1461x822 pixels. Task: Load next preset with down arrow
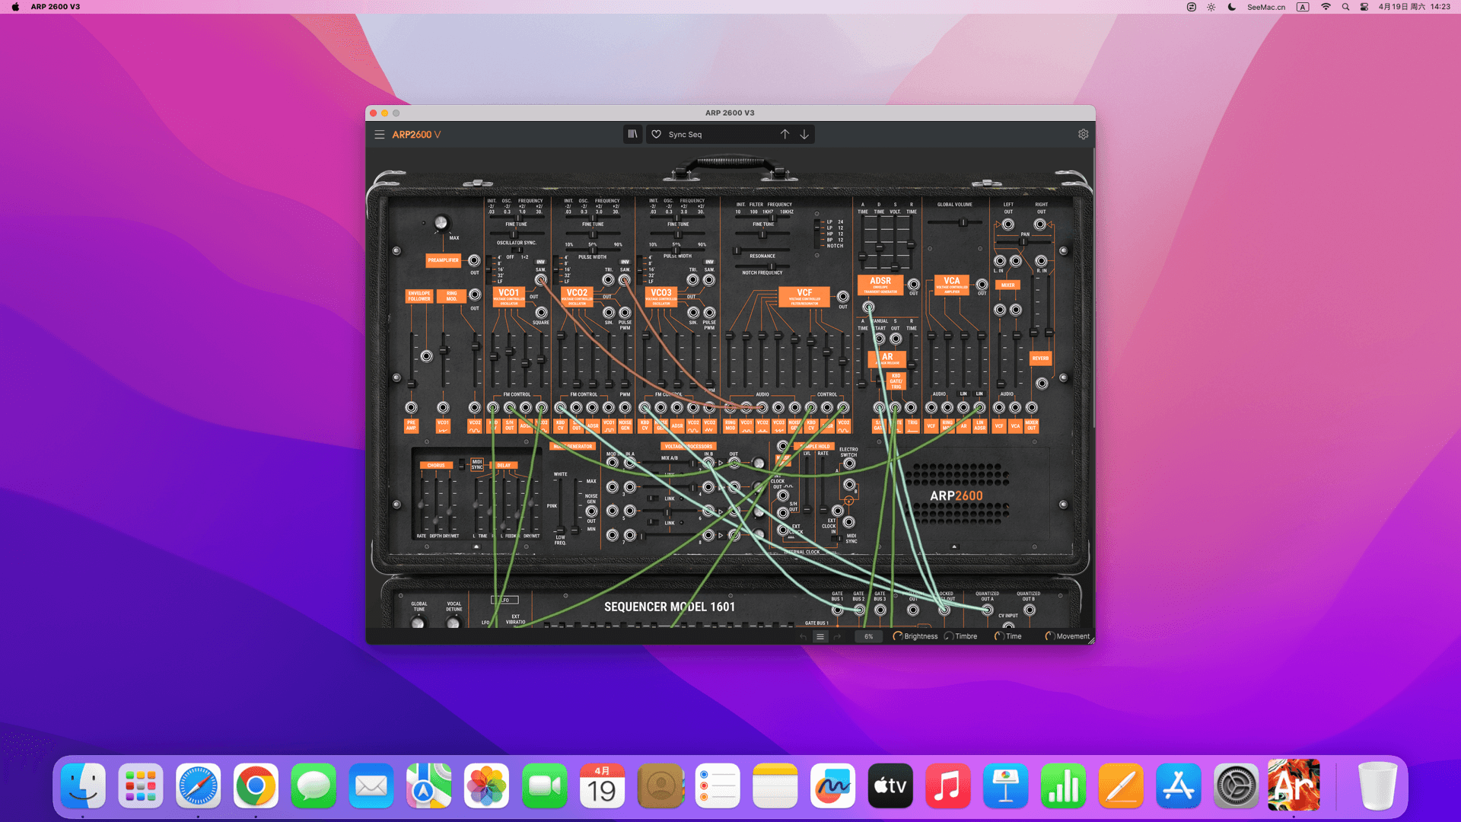point(804,135)
